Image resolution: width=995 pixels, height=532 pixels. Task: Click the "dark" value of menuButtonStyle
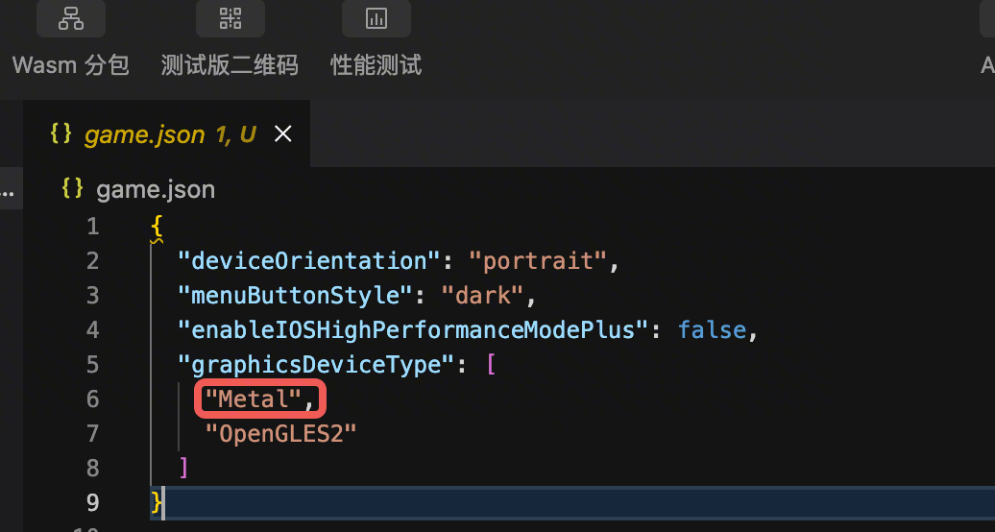click(481, 295)
